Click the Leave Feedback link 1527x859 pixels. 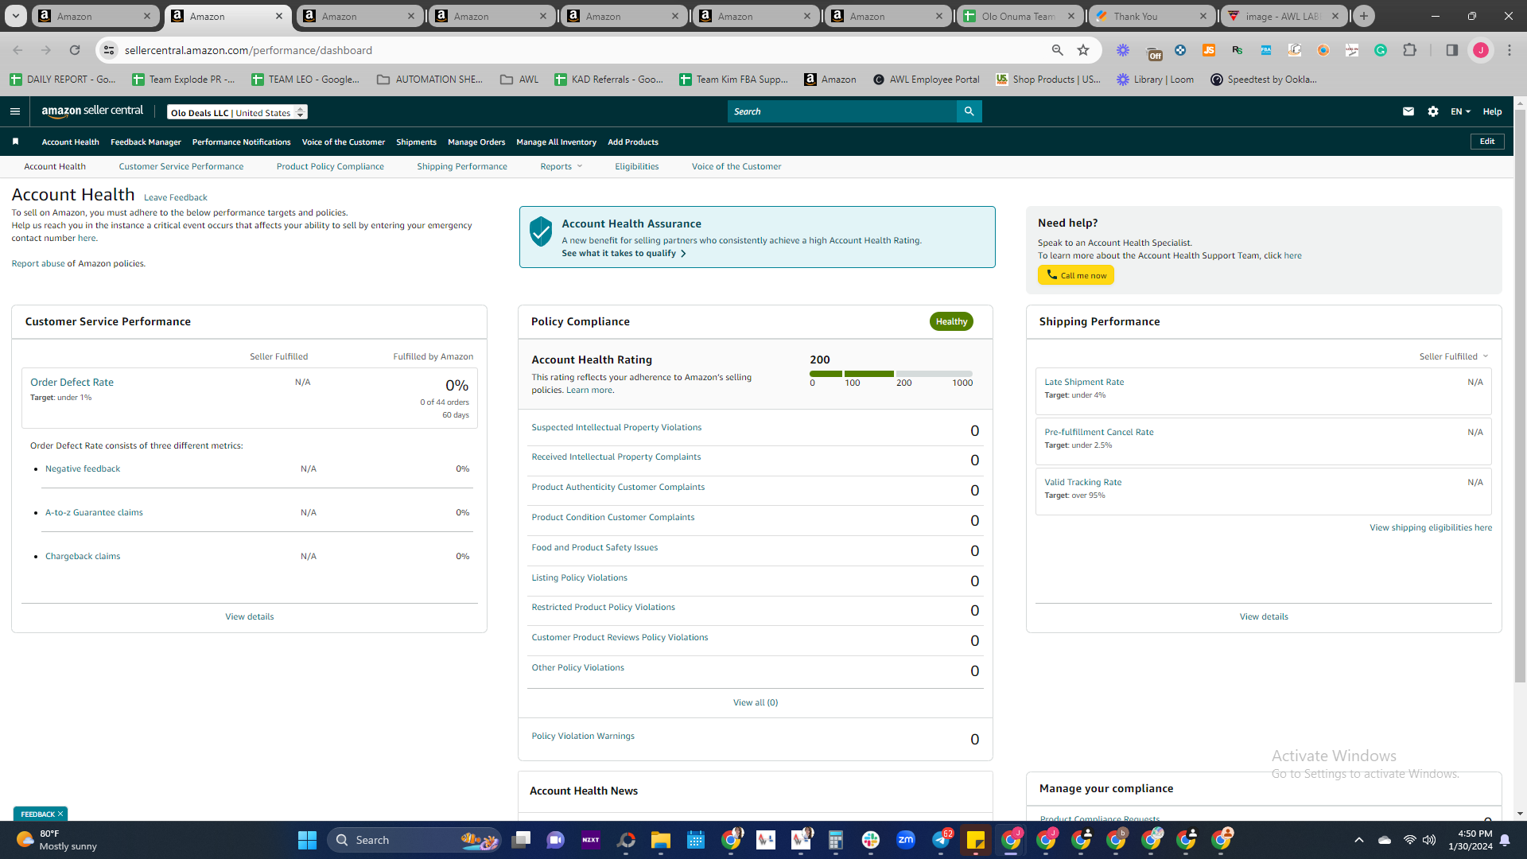pos(175,197)
